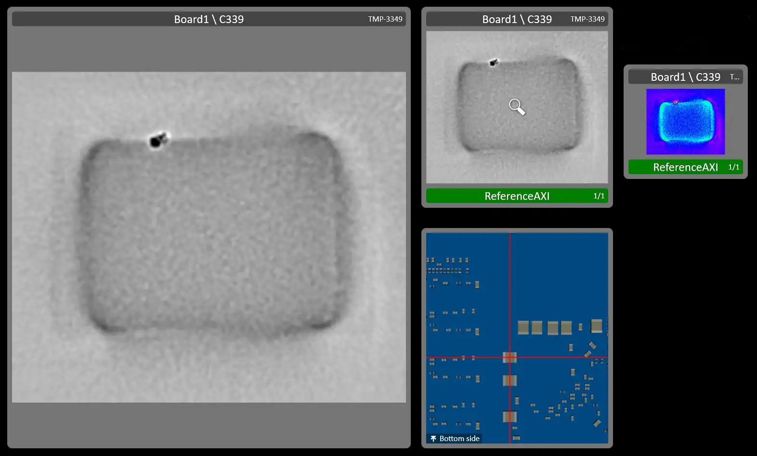This screenshot has height=456, width=757.
Task: Click the magnifier icon on the medium X-ray view
Action: (x=517, y=107)
